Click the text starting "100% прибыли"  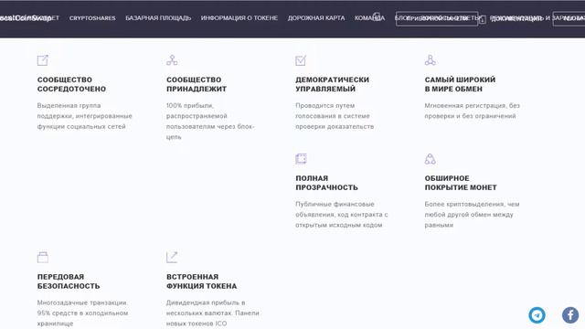(210, 122)
